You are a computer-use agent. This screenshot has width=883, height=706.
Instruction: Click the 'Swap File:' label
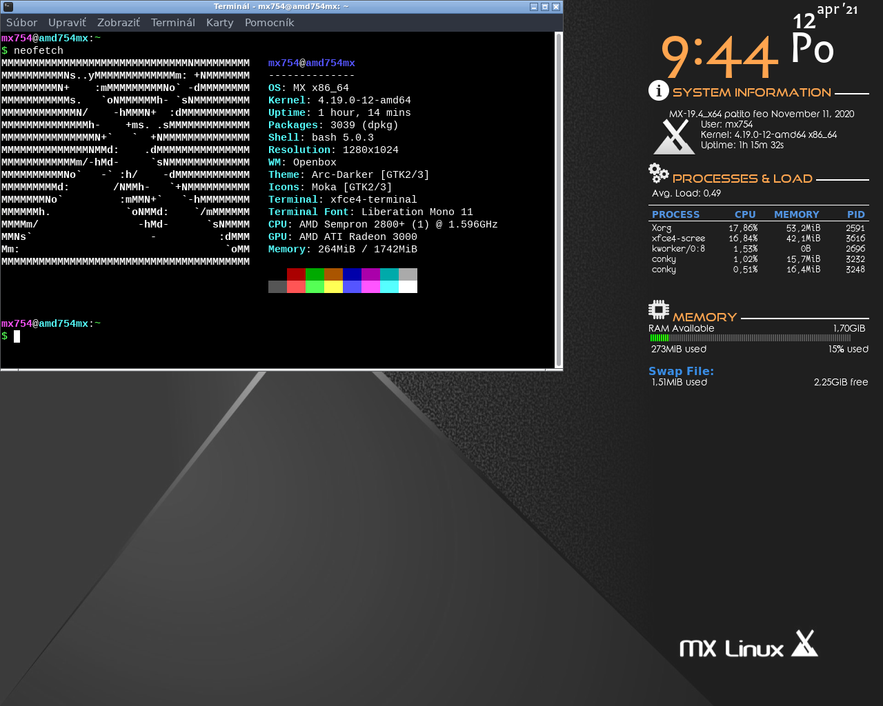pyautogui.click(x=681, y=371)
